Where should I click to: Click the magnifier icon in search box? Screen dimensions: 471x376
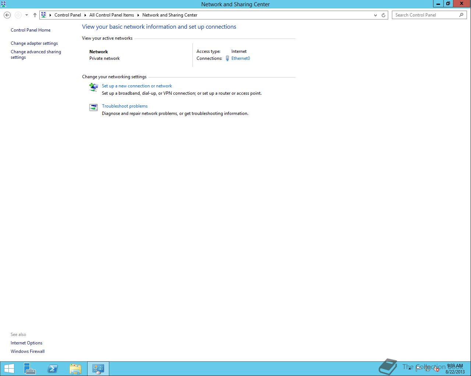461,15
